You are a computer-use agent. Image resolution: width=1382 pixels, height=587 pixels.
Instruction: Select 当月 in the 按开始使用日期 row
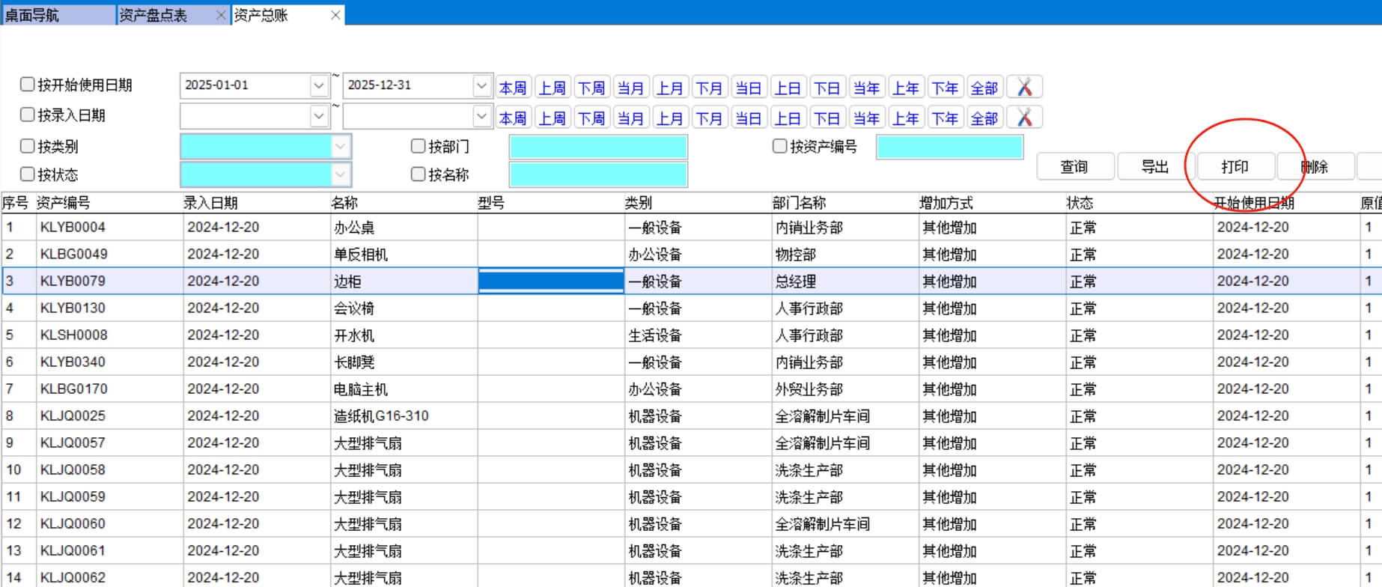click(630, 88)
